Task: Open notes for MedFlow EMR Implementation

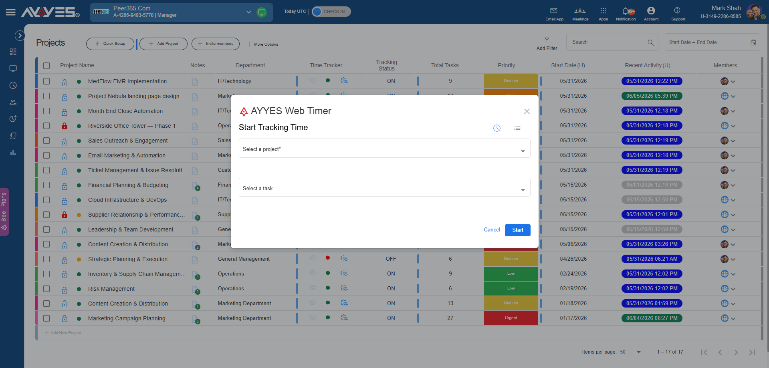Action: (x=195, y=82)
